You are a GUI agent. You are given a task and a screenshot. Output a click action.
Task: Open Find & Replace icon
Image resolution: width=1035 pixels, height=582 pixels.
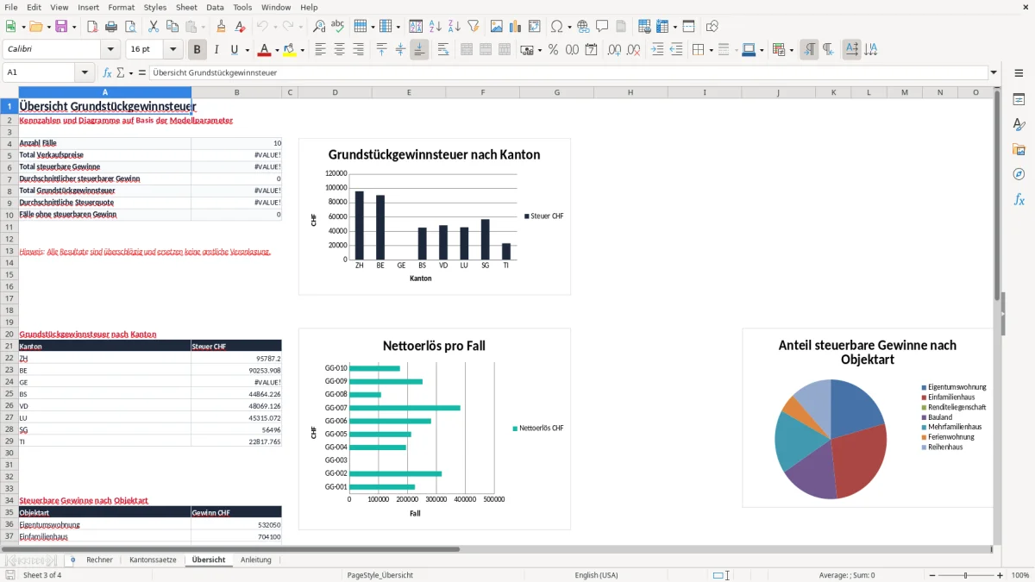pyautogui.click(x=319, y=27)
